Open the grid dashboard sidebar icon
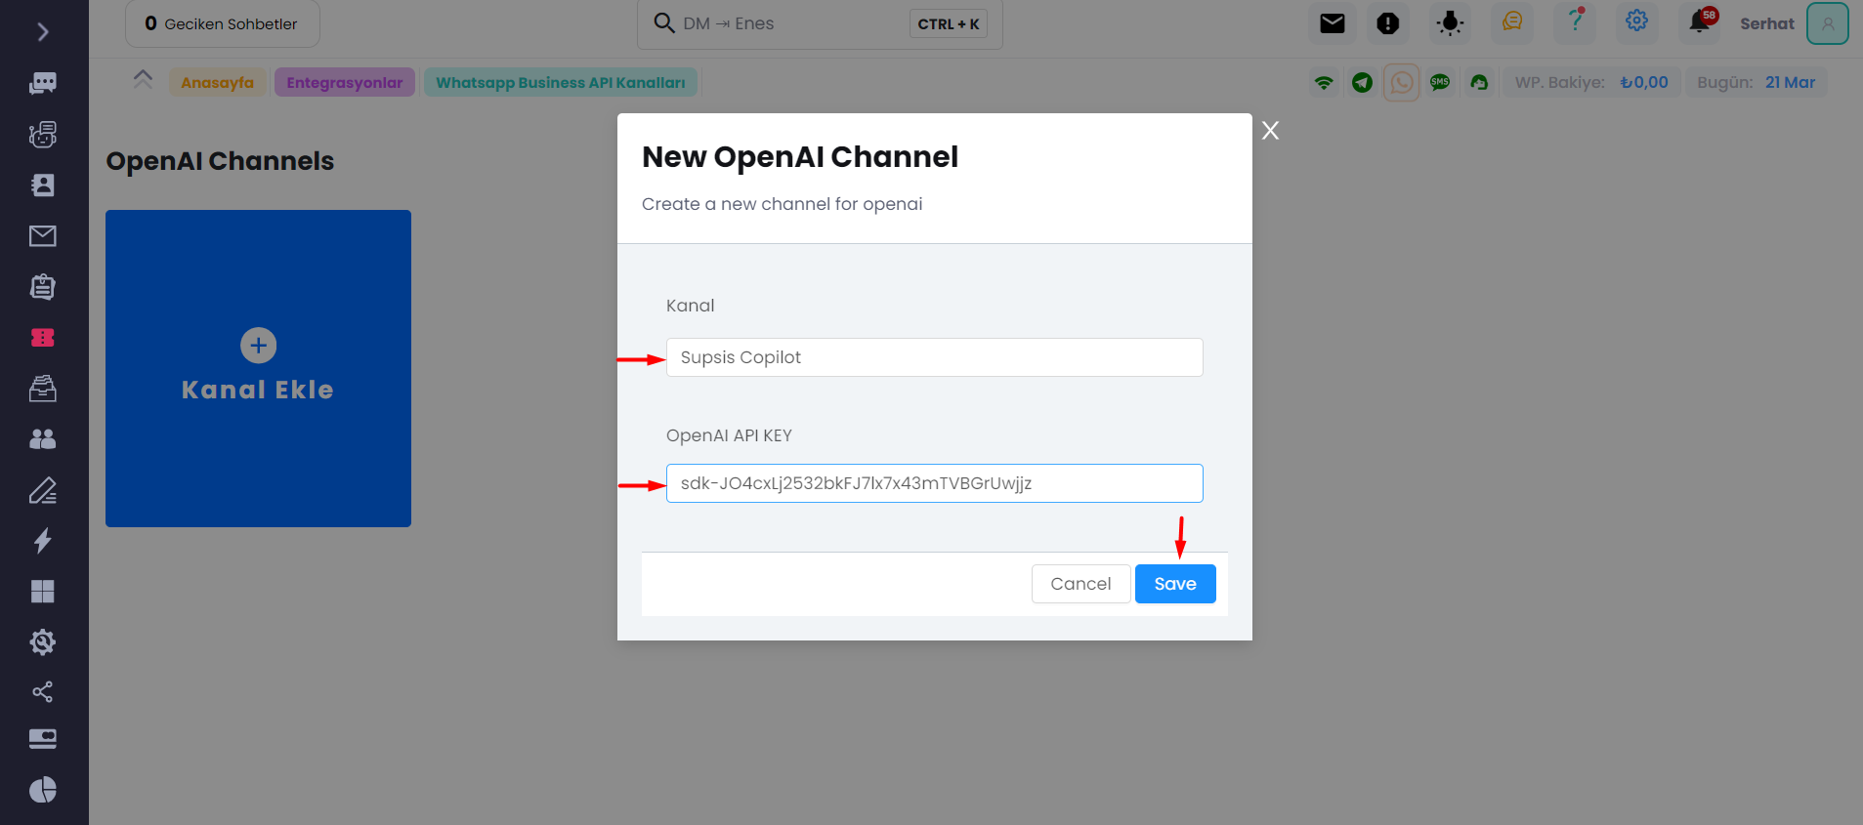The width and height of the screenshot is (1863, 825). click(x=43, y=592)
